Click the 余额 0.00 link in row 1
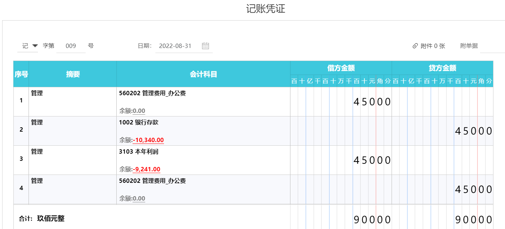The image size is (505, 229). [139, 111]
